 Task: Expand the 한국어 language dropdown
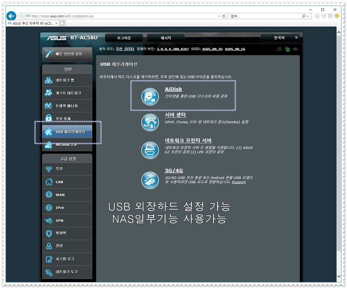click(x=280, y=38)
